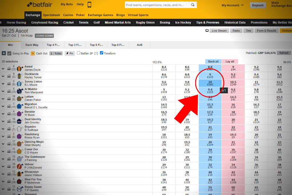Switch to the Each Way tab

[x=32, y=45]
